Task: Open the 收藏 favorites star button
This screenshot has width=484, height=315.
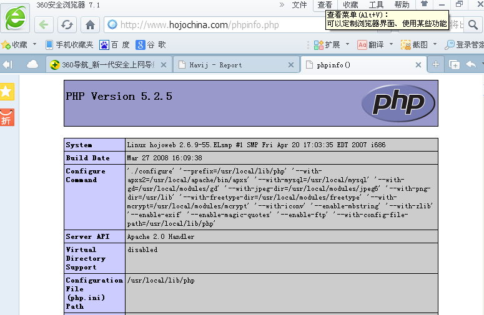Action: [14, 45]
